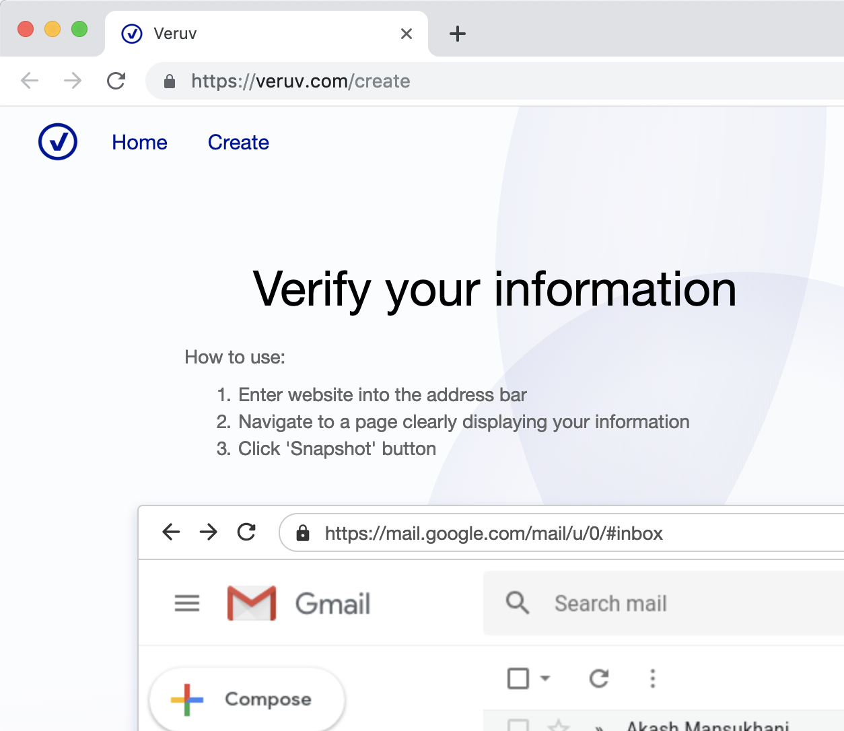This screenshot has width=844, height=731.
Task: Open the Gmail hamburger main menu
Action: pyautogui.click(x=187, y=603)
